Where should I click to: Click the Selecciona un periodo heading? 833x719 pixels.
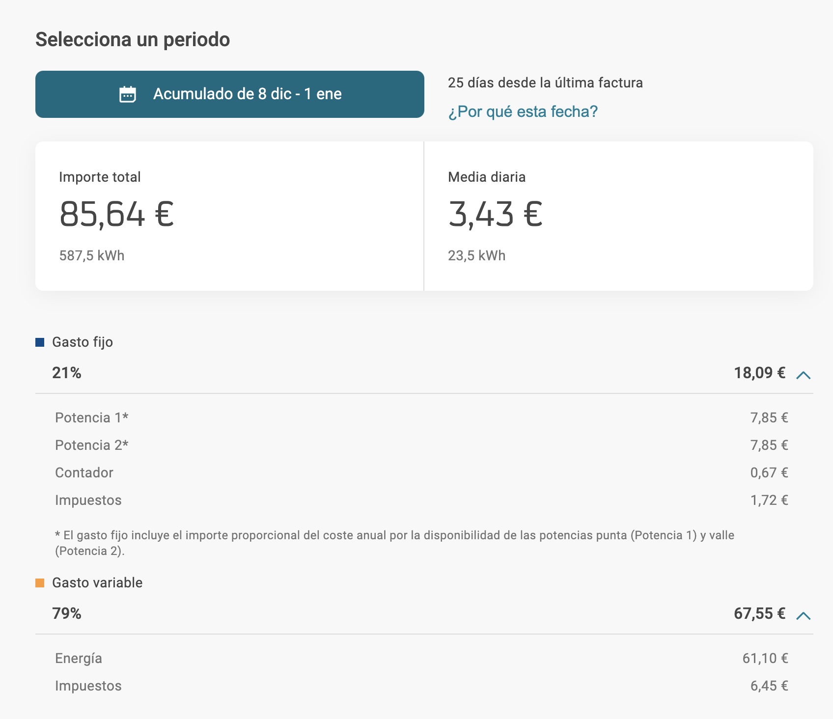pos(133,39)
